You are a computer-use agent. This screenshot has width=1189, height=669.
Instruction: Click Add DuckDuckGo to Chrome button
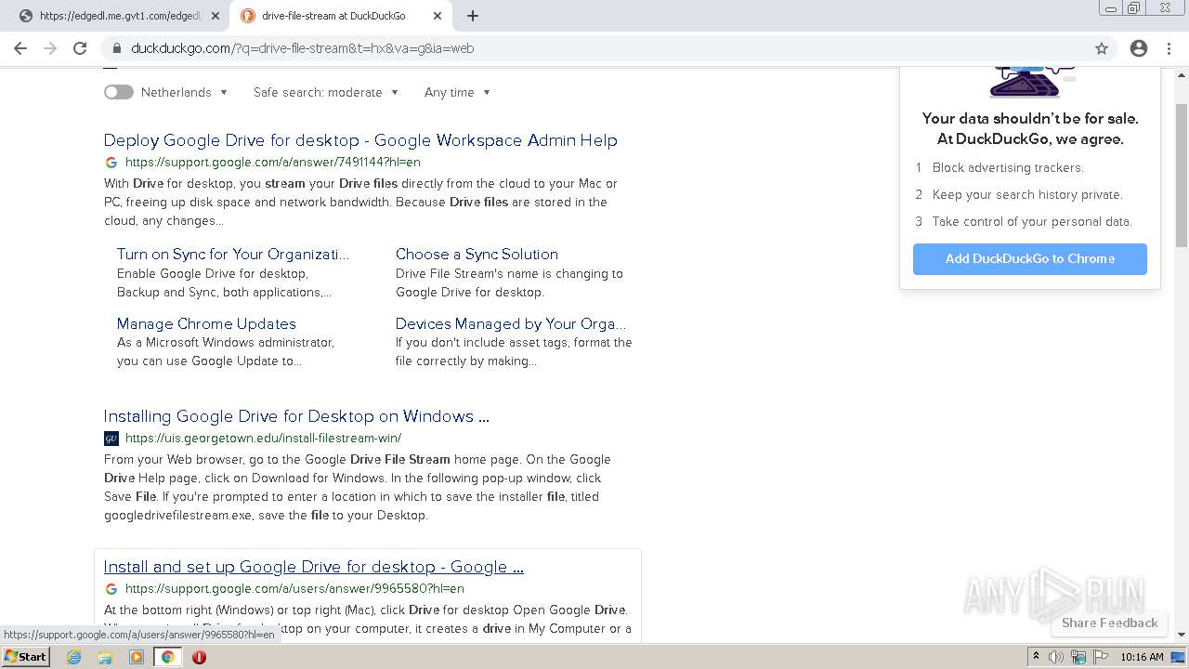1030,259
